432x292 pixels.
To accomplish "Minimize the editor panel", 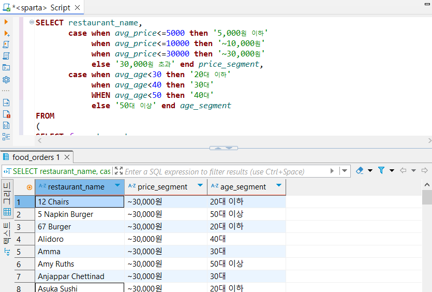I will coord(427,4).
